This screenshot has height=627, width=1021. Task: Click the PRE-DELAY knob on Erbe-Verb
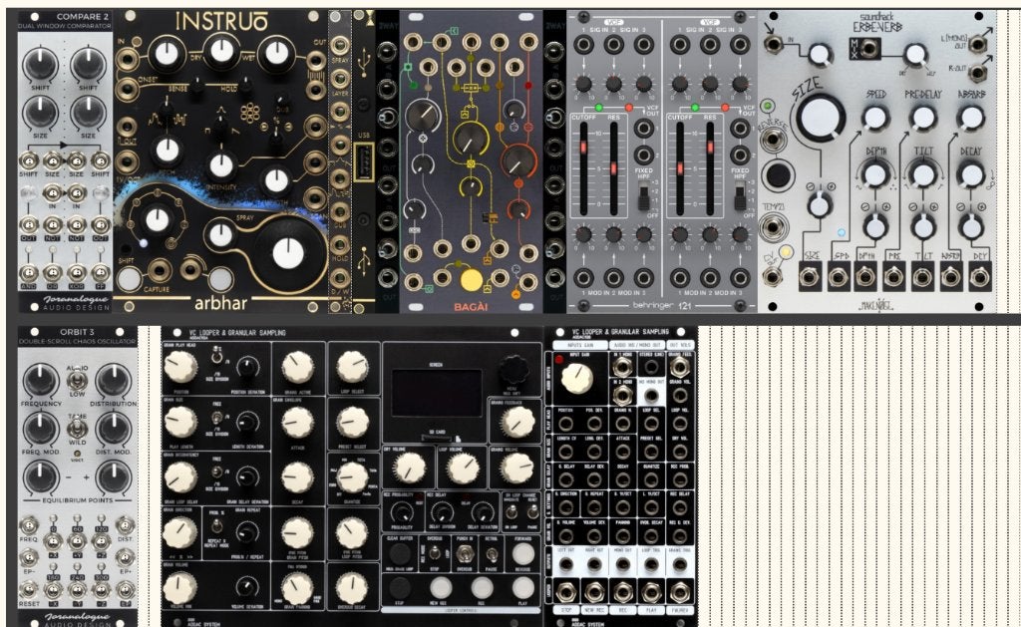(923, 118)
